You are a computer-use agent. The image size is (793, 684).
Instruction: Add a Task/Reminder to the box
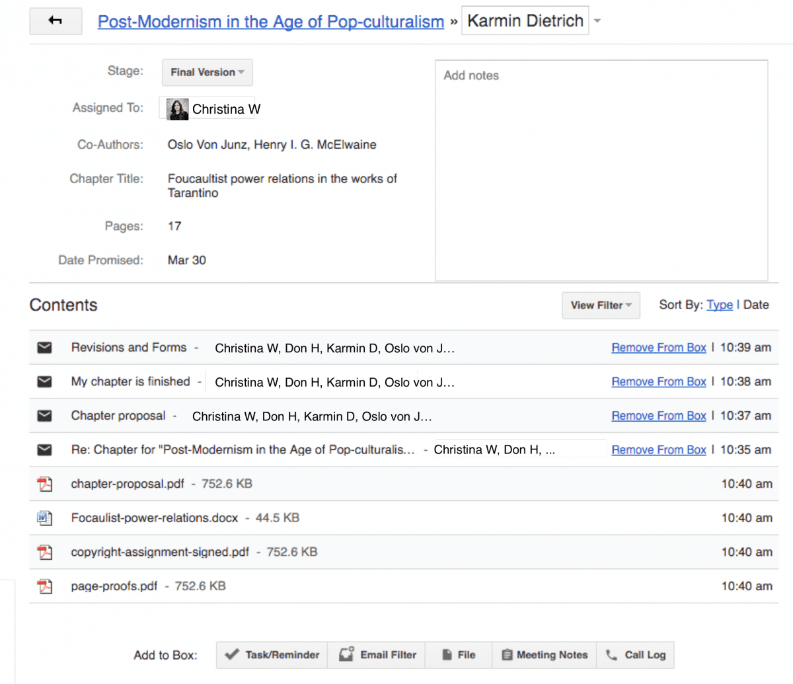[272, 655]
